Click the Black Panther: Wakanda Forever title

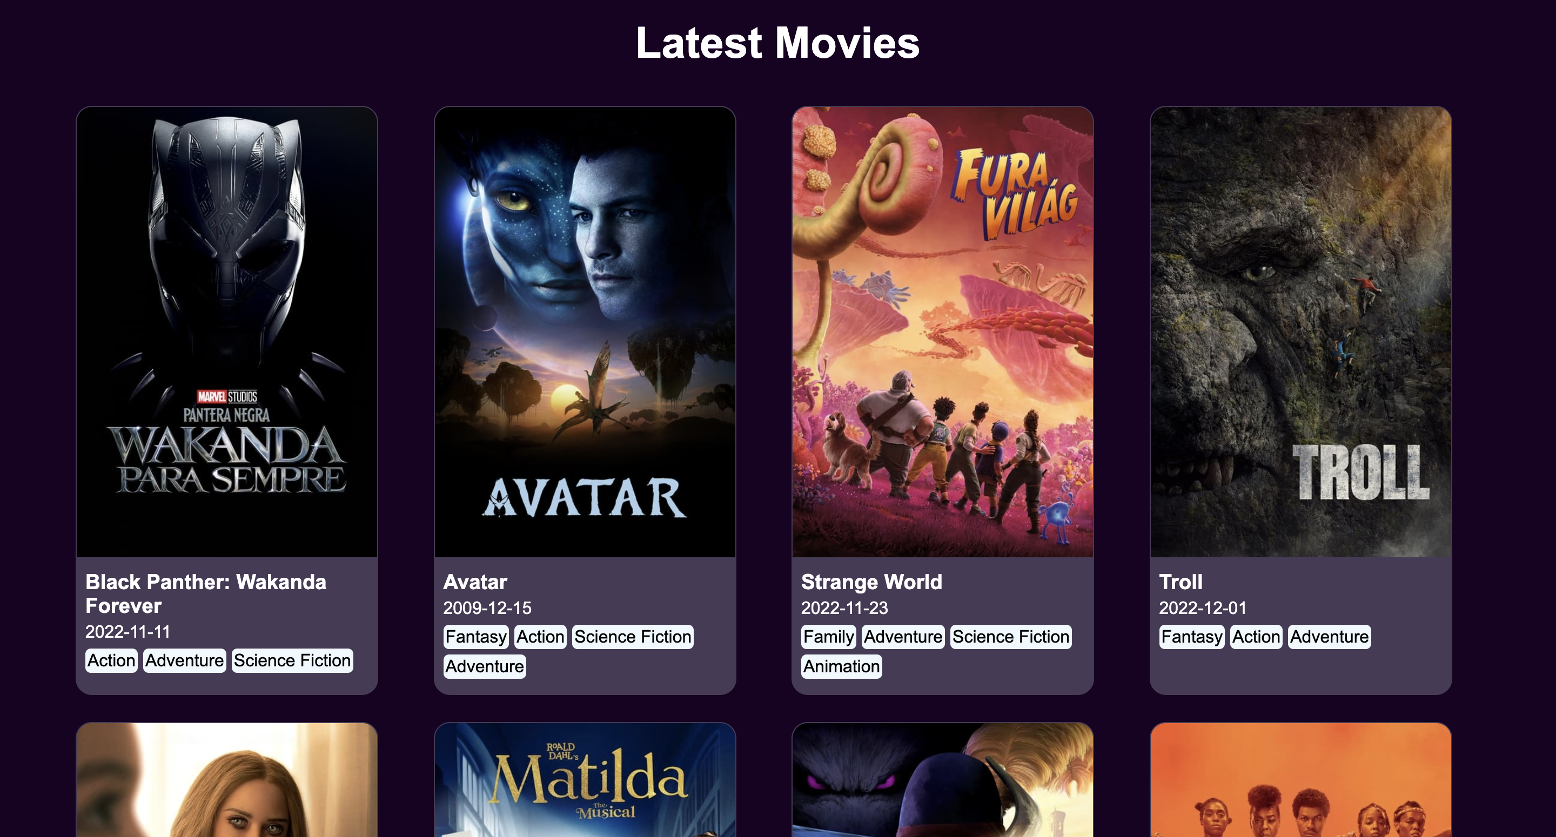(x=205, y=593)
